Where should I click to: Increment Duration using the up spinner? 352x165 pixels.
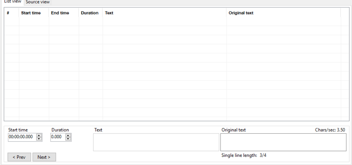point(68,136)
